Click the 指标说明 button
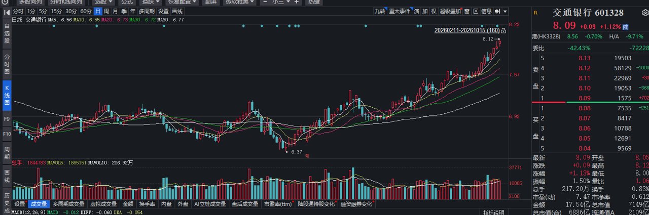 (x=493, y=212)
